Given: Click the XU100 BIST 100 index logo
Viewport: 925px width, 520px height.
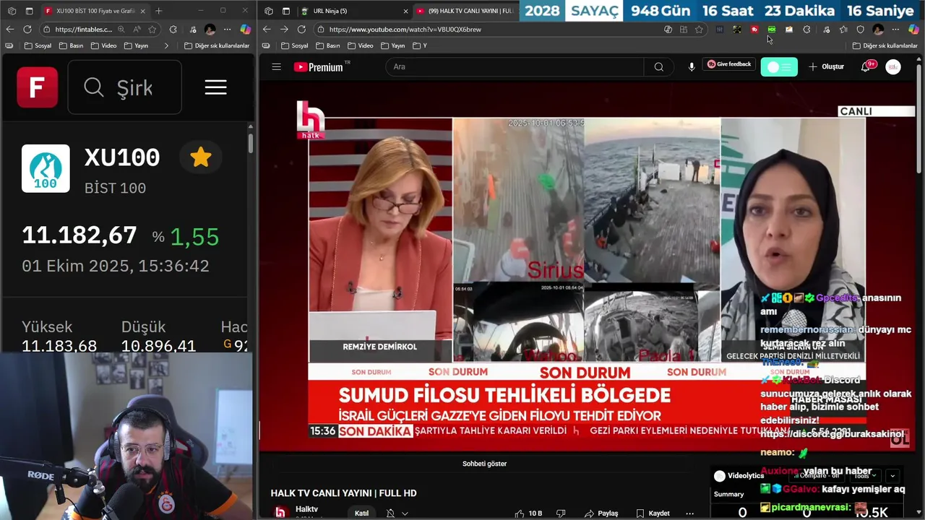Looking at the screenshot, I should pos(46,168).
